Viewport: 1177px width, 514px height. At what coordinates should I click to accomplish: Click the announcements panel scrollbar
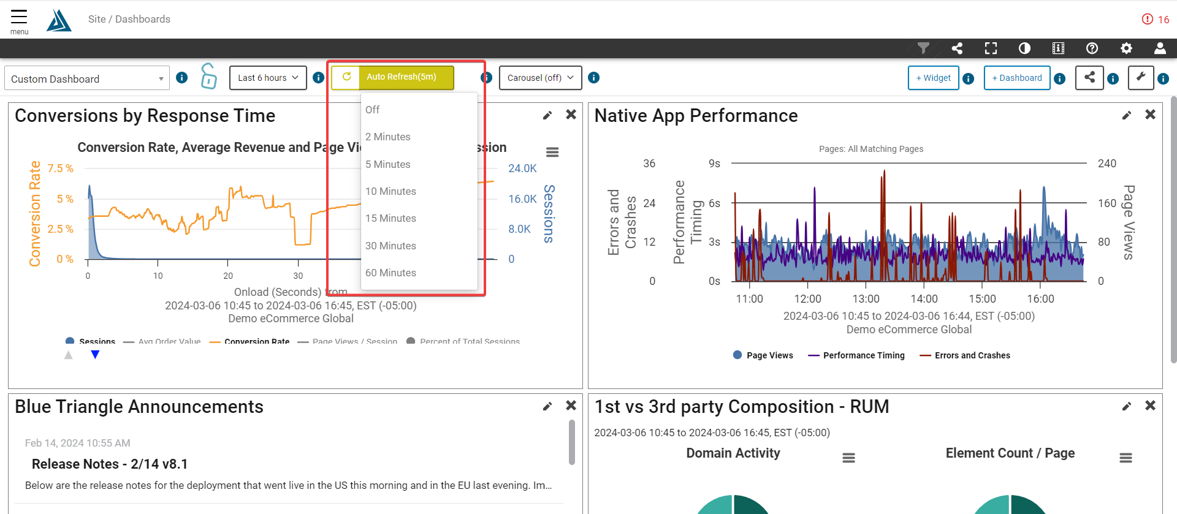(x=572, y=442)
